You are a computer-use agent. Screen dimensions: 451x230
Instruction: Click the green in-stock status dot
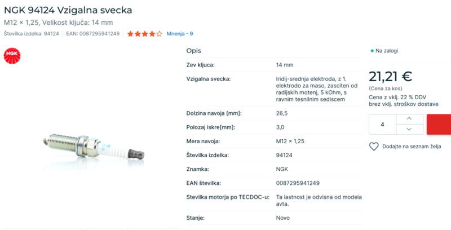pyautogui.click(x=372, y=51)
